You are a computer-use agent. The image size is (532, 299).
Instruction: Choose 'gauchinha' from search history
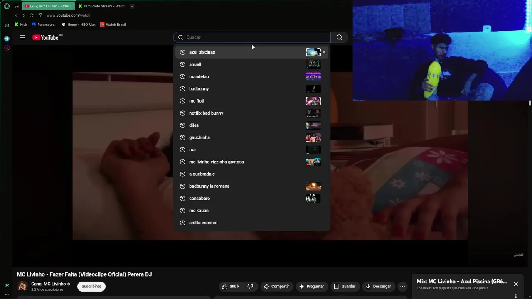click(251, 137)
